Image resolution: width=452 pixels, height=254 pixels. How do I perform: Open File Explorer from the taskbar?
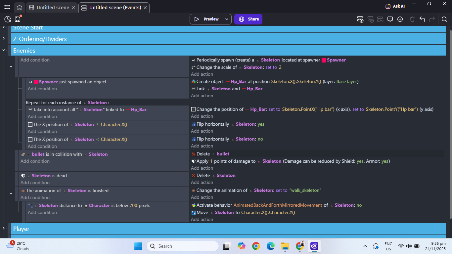coord(285,246)
